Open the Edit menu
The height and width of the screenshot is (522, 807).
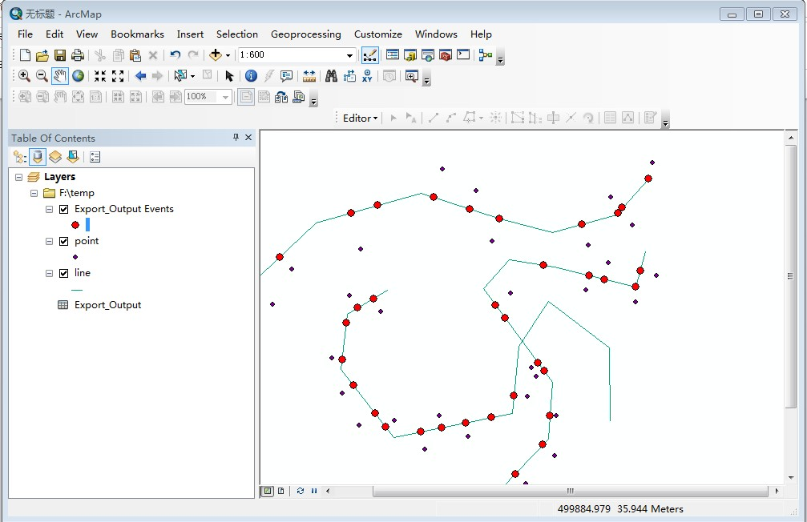pyautogui.click(x=54, y=34)
